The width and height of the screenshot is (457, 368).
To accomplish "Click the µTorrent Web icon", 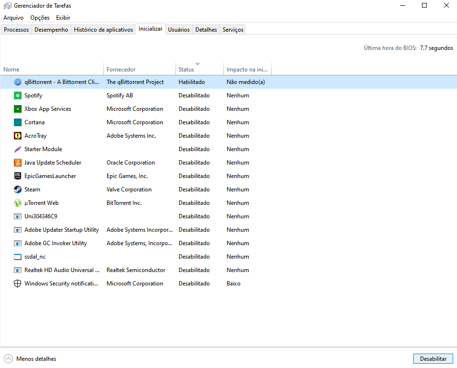I will [x=17, y=203].
